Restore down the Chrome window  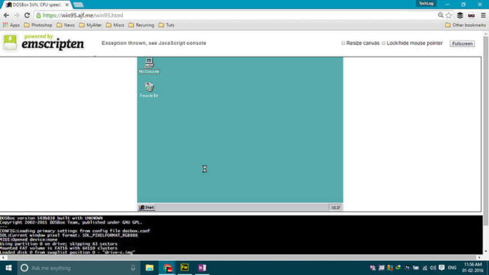coord(464,4)
